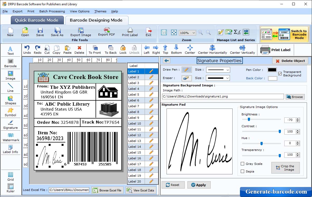Toggle Transparent Background checkbox
Viewport: 312px width, 197px height.
point(280,74)
